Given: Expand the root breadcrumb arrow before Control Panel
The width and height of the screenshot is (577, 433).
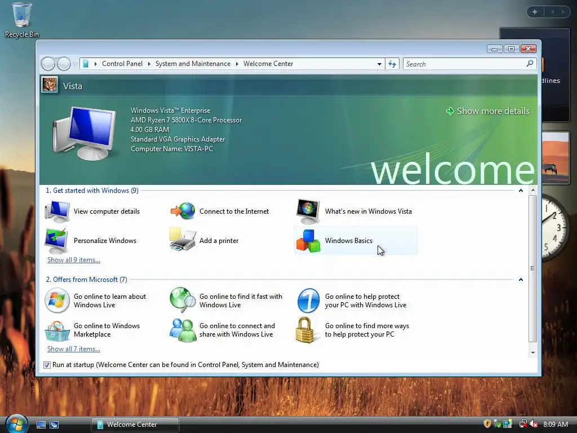Looking at the screenshot, I should pyautogui.click(x=96, y=64).
